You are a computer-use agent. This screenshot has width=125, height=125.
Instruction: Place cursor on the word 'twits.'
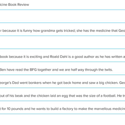[x=109, y=70]
